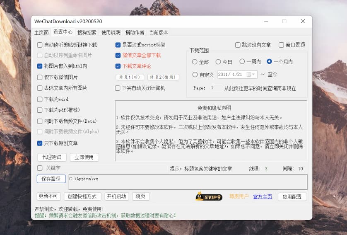
Task: Tick the 关键字 checkbox
Action: click(40, 168)
